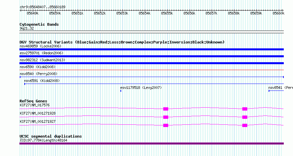Click the chr9:85648407..85660189 coordinate label
Image resolution: width=293 pixels, height=156 pixels.
pyautogui.click(x=42, y=7)
